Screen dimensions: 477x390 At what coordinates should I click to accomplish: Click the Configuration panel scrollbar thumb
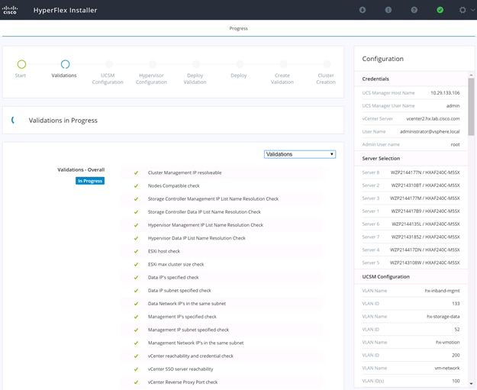click(471, 107)
